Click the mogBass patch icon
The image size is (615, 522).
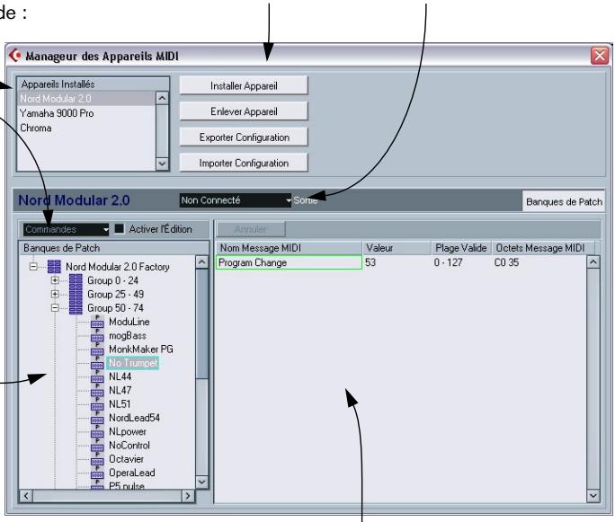(x=97, y=336)
